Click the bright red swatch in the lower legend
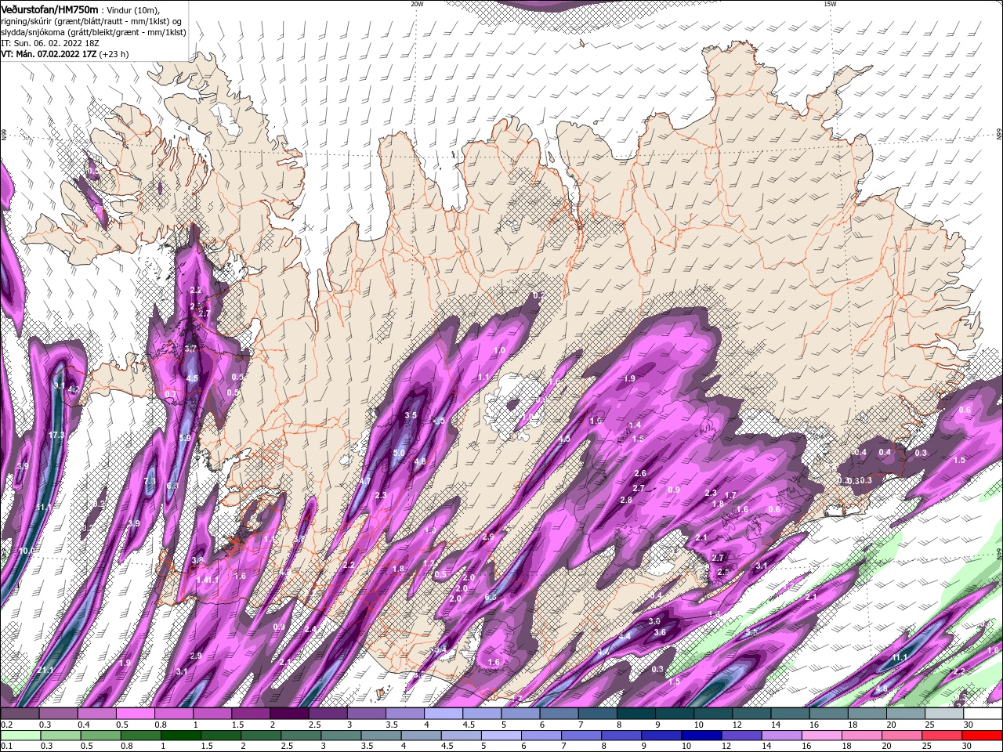This screenshot has width=1003, height=752. (983, 736)
